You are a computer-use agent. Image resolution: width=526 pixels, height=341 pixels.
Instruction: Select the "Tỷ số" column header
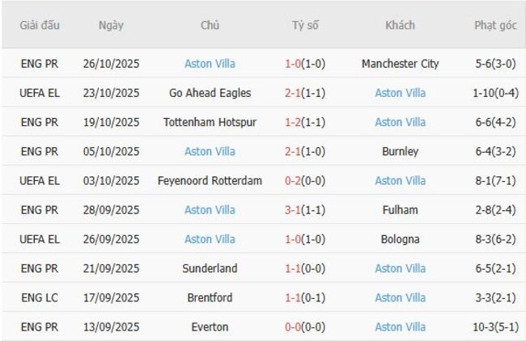pos(305,25)
